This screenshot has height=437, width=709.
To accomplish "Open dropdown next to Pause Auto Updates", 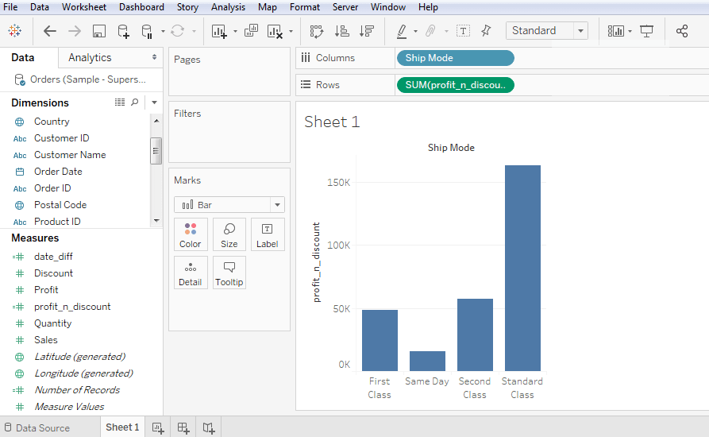I will pyautogui.click(x=163, y=31).
